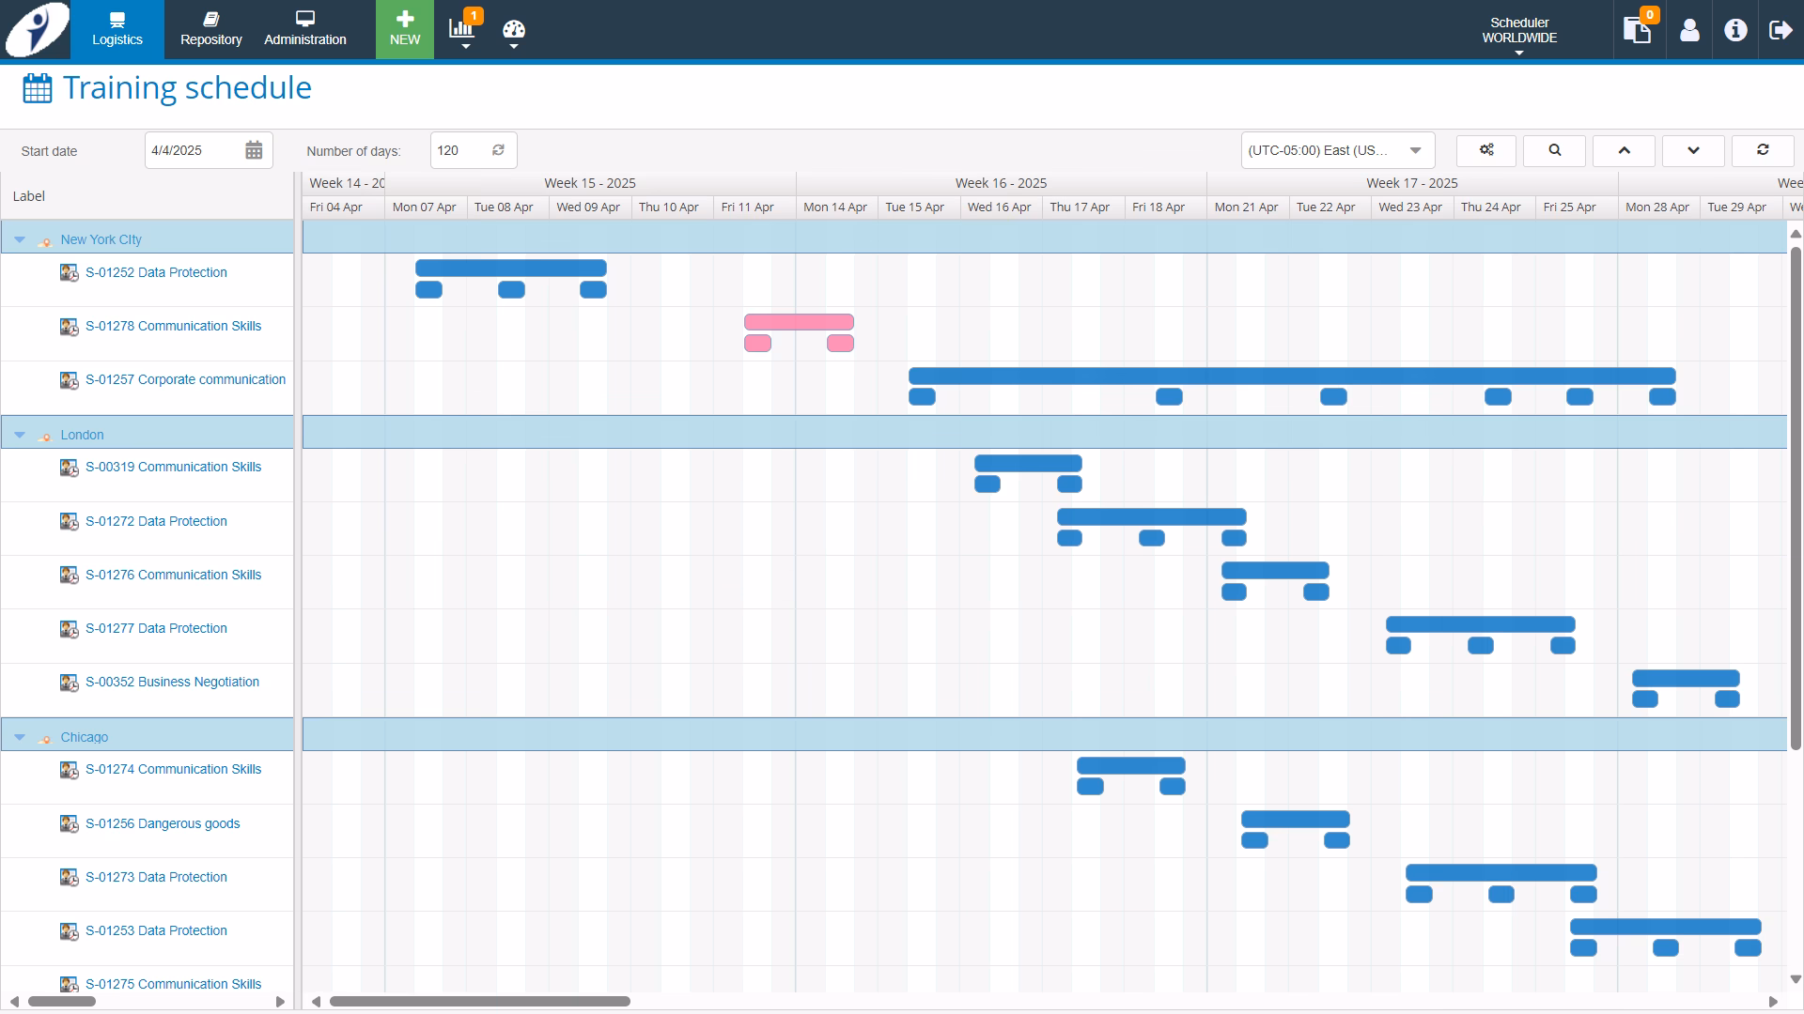
Task: Click the documents icon with badge
Action: pyautogui.click(x=1638, y=30)
